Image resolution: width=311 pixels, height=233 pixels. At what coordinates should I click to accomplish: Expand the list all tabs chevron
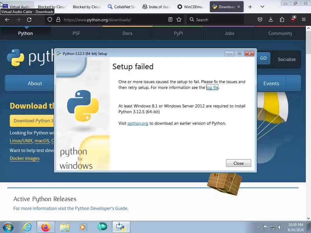point(262,7)
